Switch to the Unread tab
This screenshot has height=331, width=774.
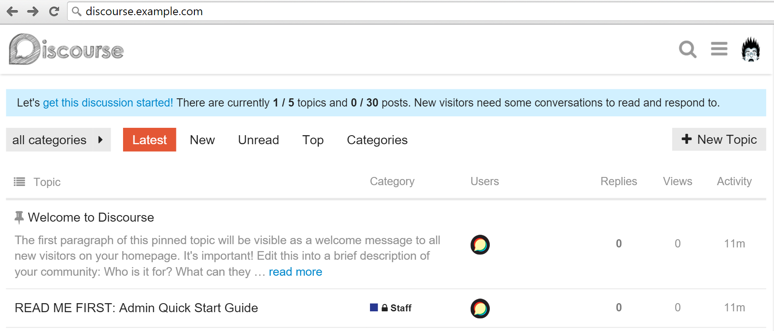click(x=258, y=140)
